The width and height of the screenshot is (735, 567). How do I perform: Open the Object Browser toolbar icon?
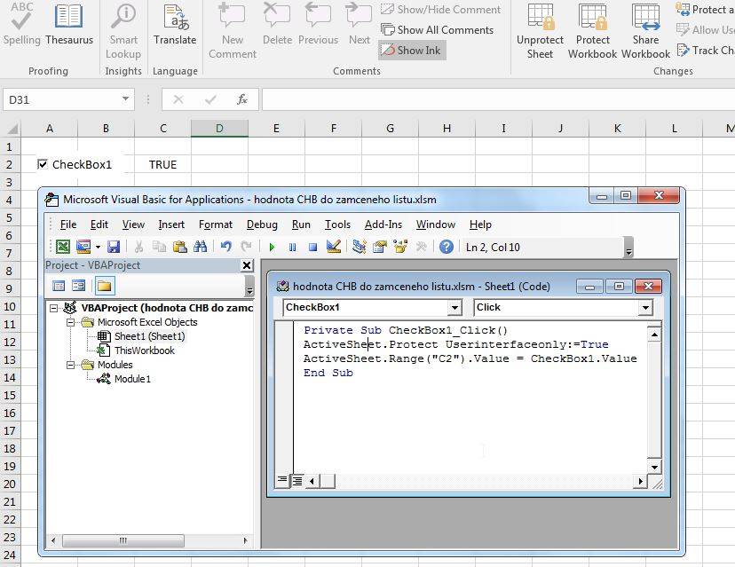[400, 247]
